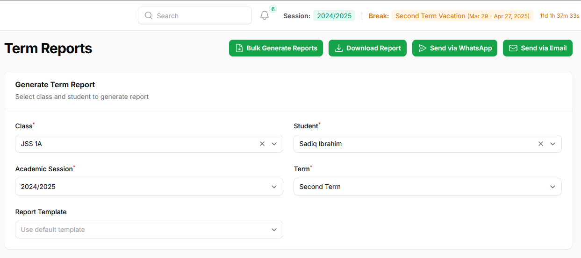581x258 pixels.
Task: Open the Academic Session dropdown
Action: tap(149, 187)
